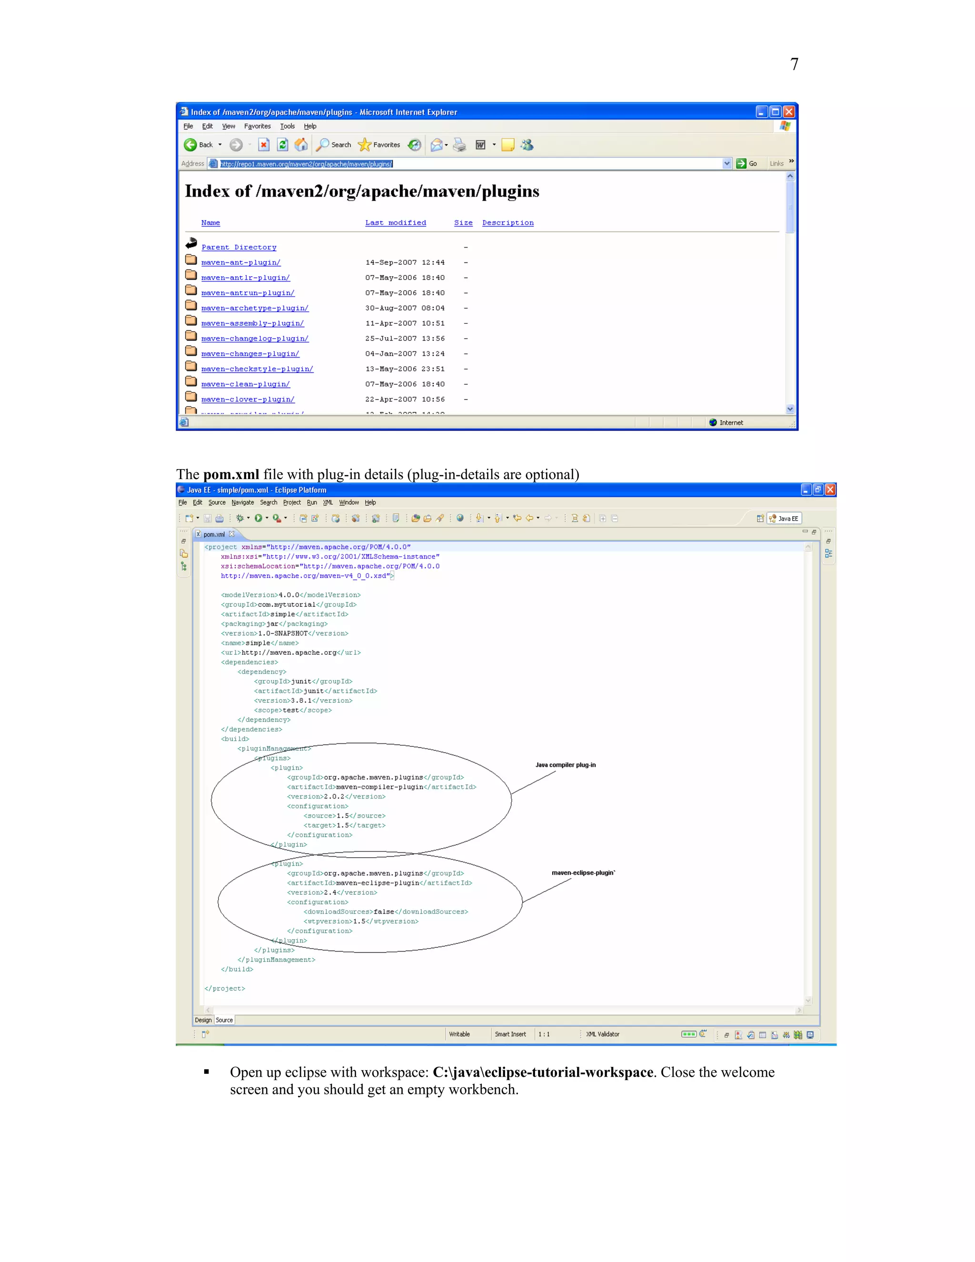Open the maven-ant-plugin/ link

[x=241, y=262]
